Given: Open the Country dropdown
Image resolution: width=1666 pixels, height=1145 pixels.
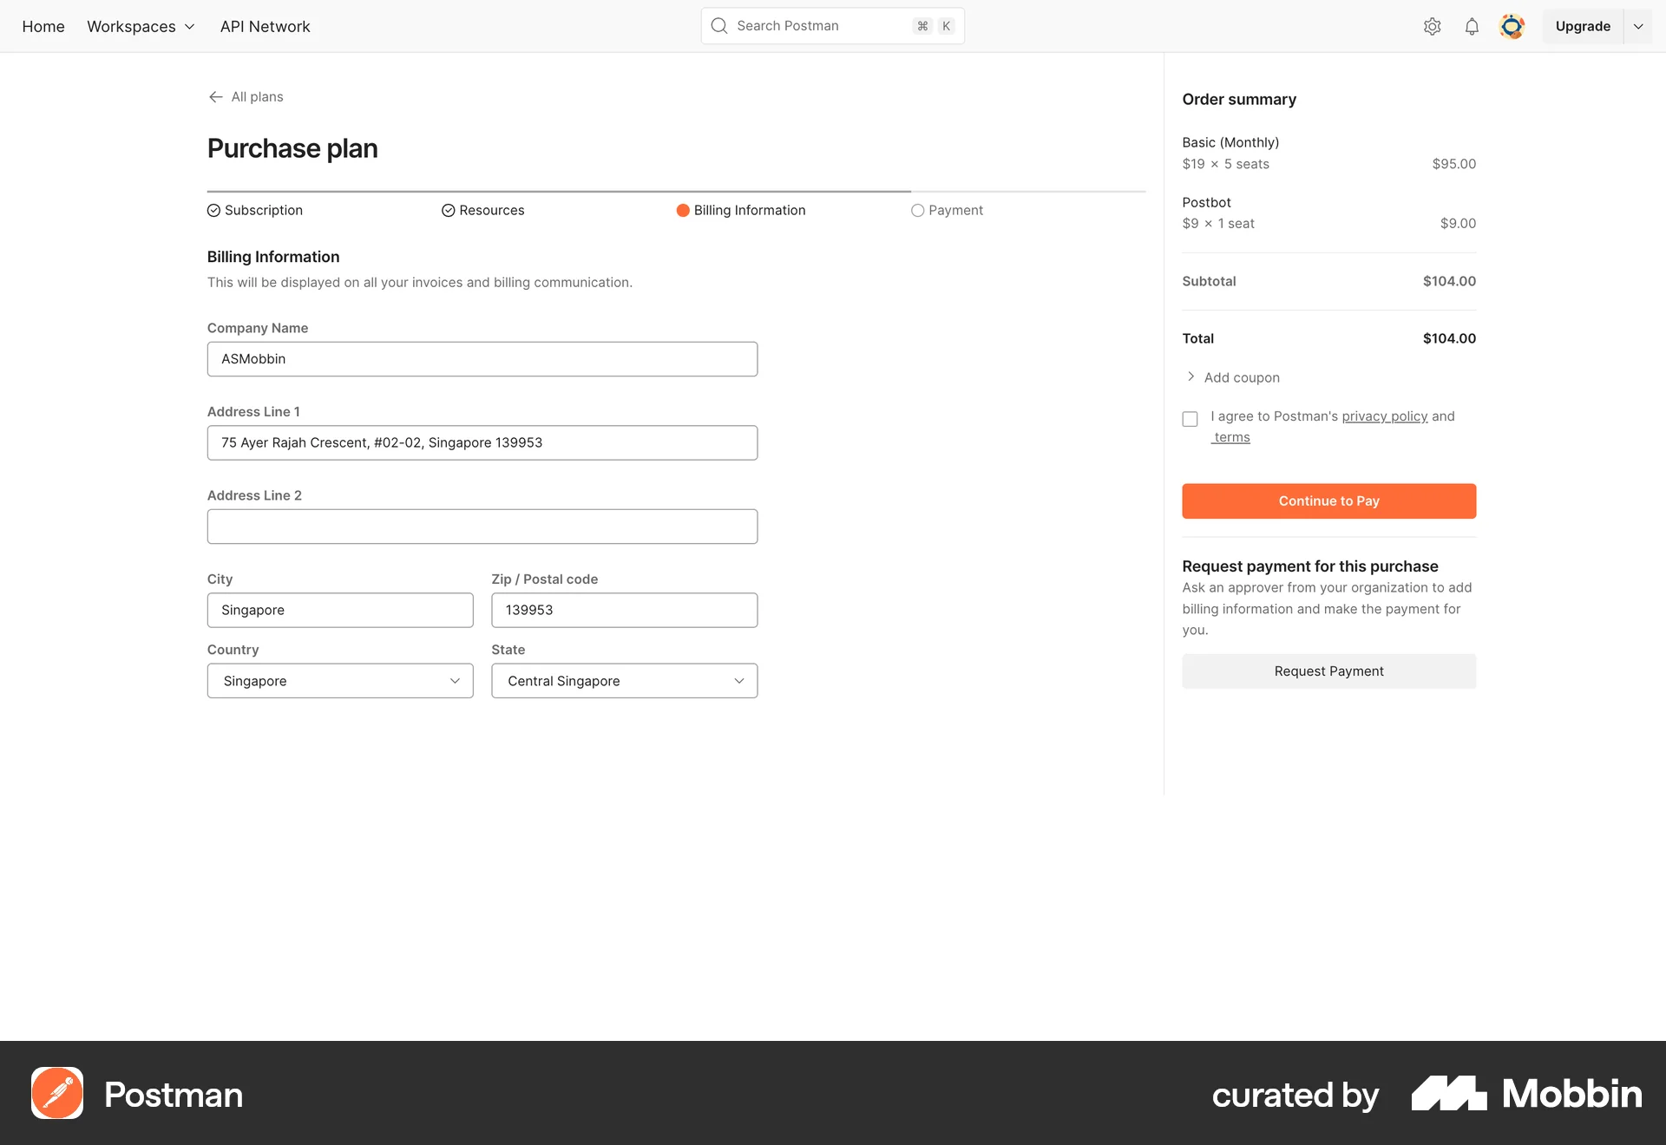Looking at the screenshot, I should coord(340,681).
